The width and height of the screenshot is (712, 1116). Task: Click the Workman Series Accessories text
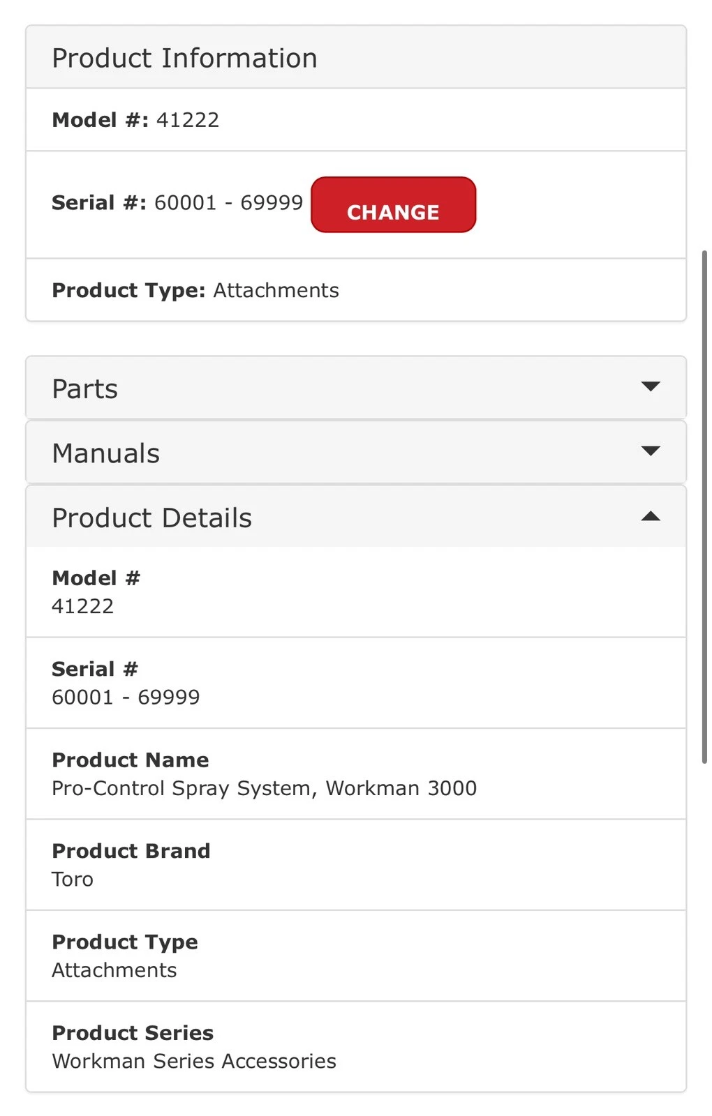193,1061
